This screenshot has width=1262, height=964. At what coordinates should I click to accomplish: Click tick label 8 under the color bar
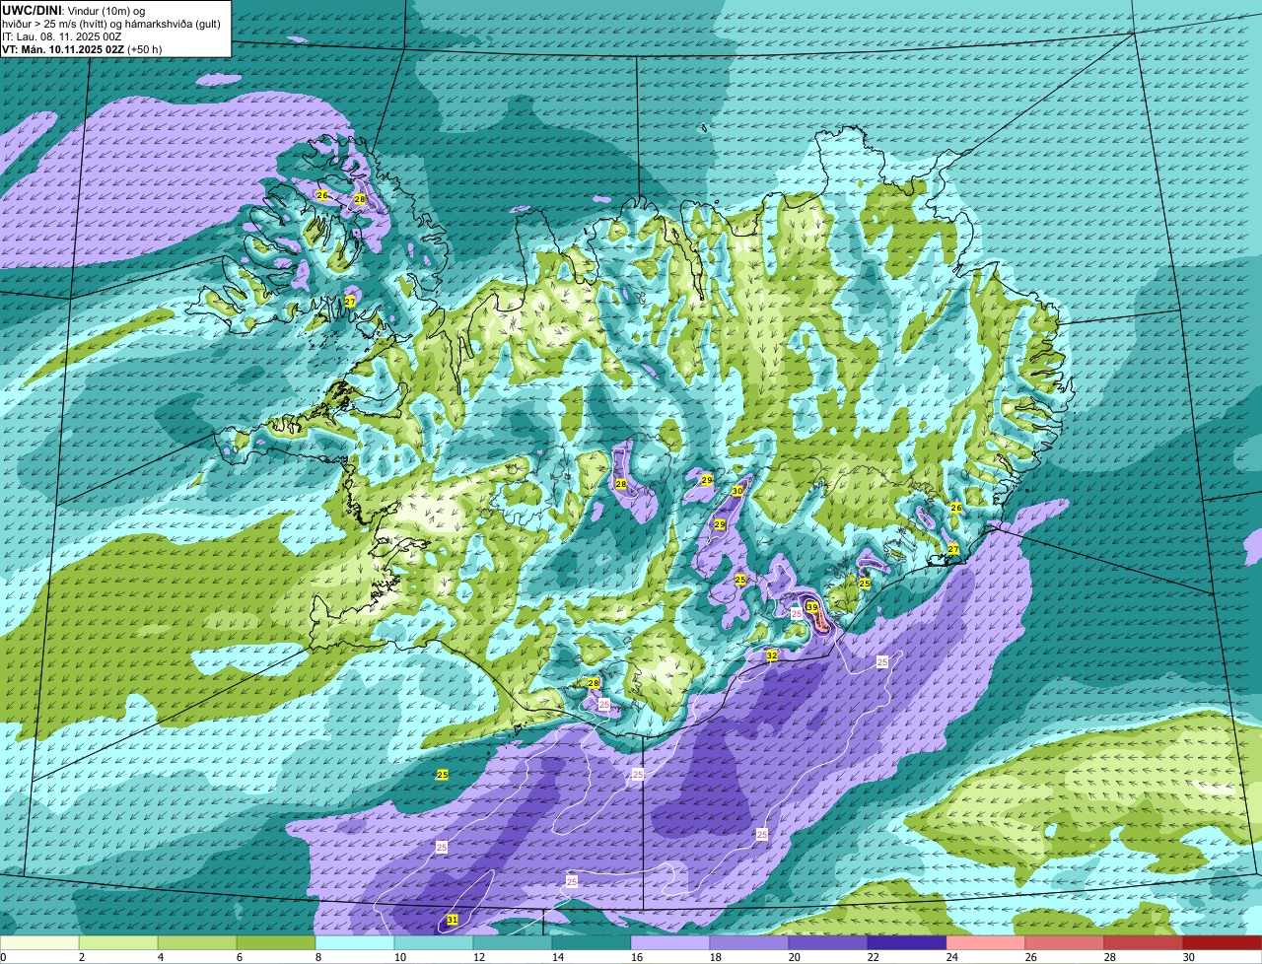(x=318, y=957)
